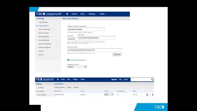
Task: Click User ID column header in table
Action: [x=82, y=91]
